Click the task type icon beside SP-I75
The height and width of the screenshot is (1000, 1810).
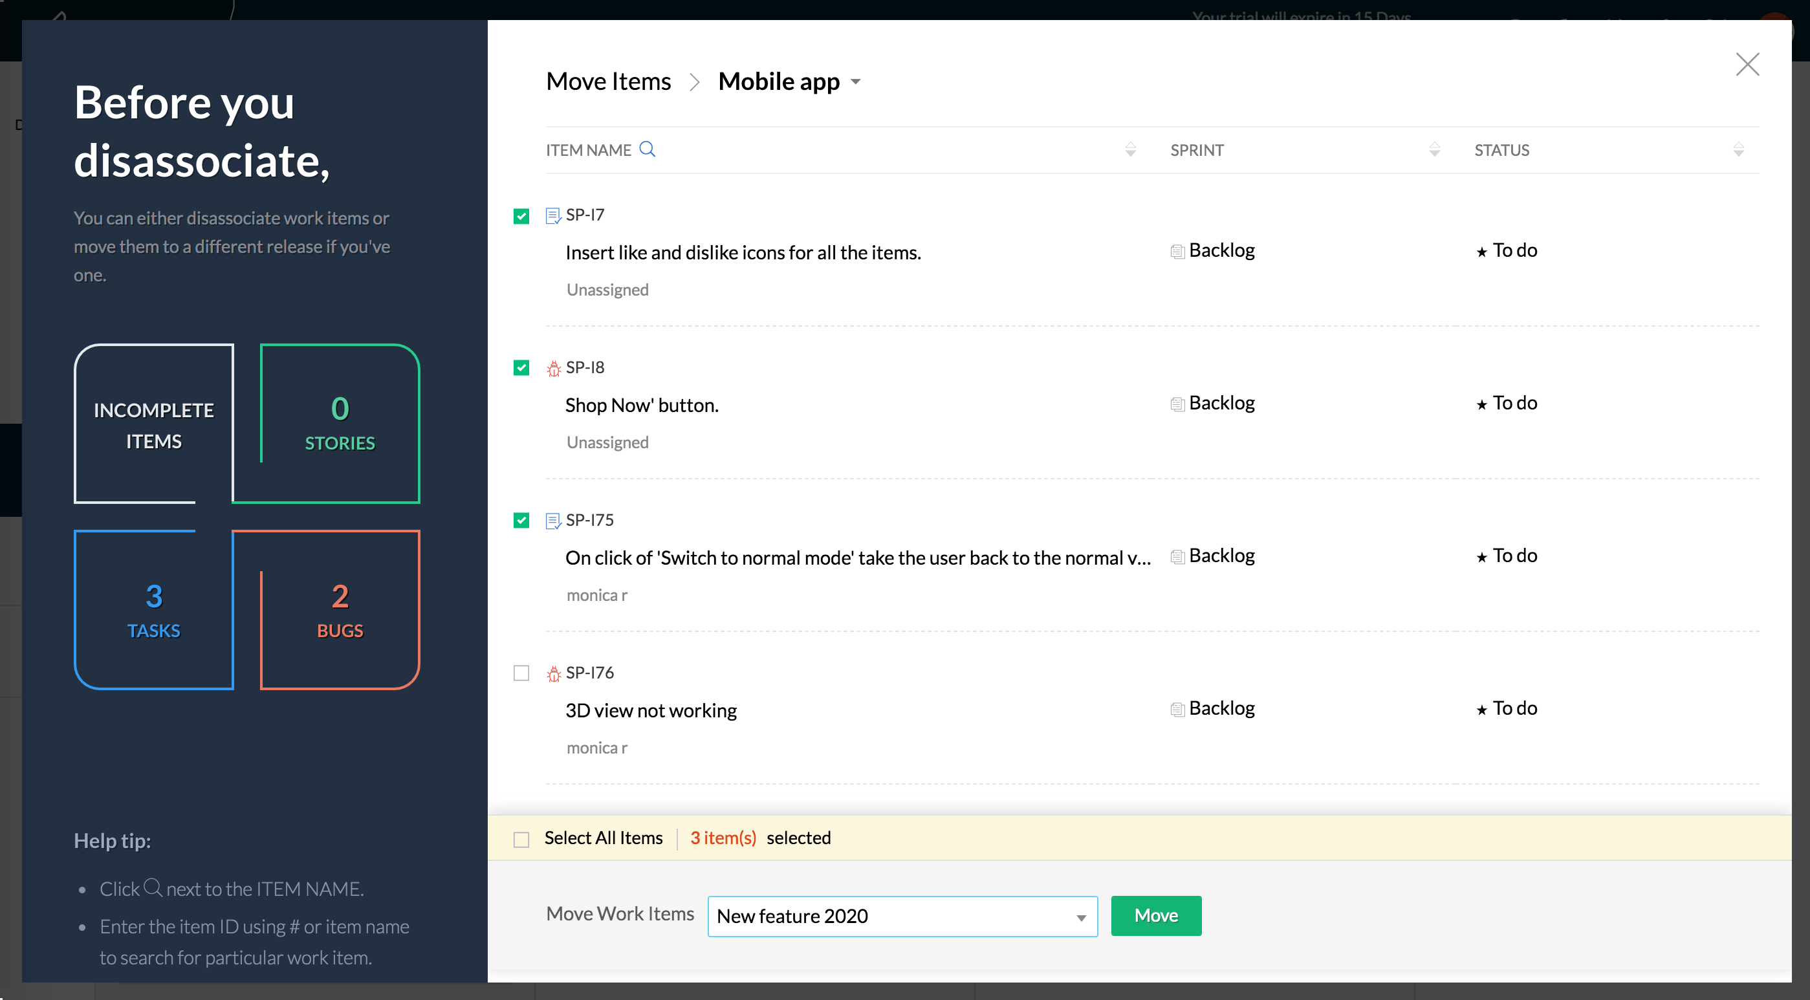(553, 521)
